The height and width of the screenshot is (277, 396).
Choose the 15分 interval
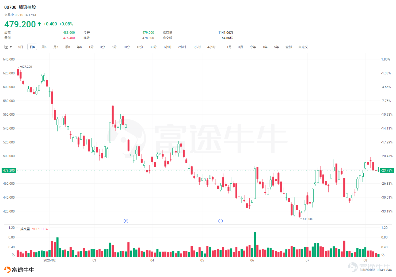[140, 47]
